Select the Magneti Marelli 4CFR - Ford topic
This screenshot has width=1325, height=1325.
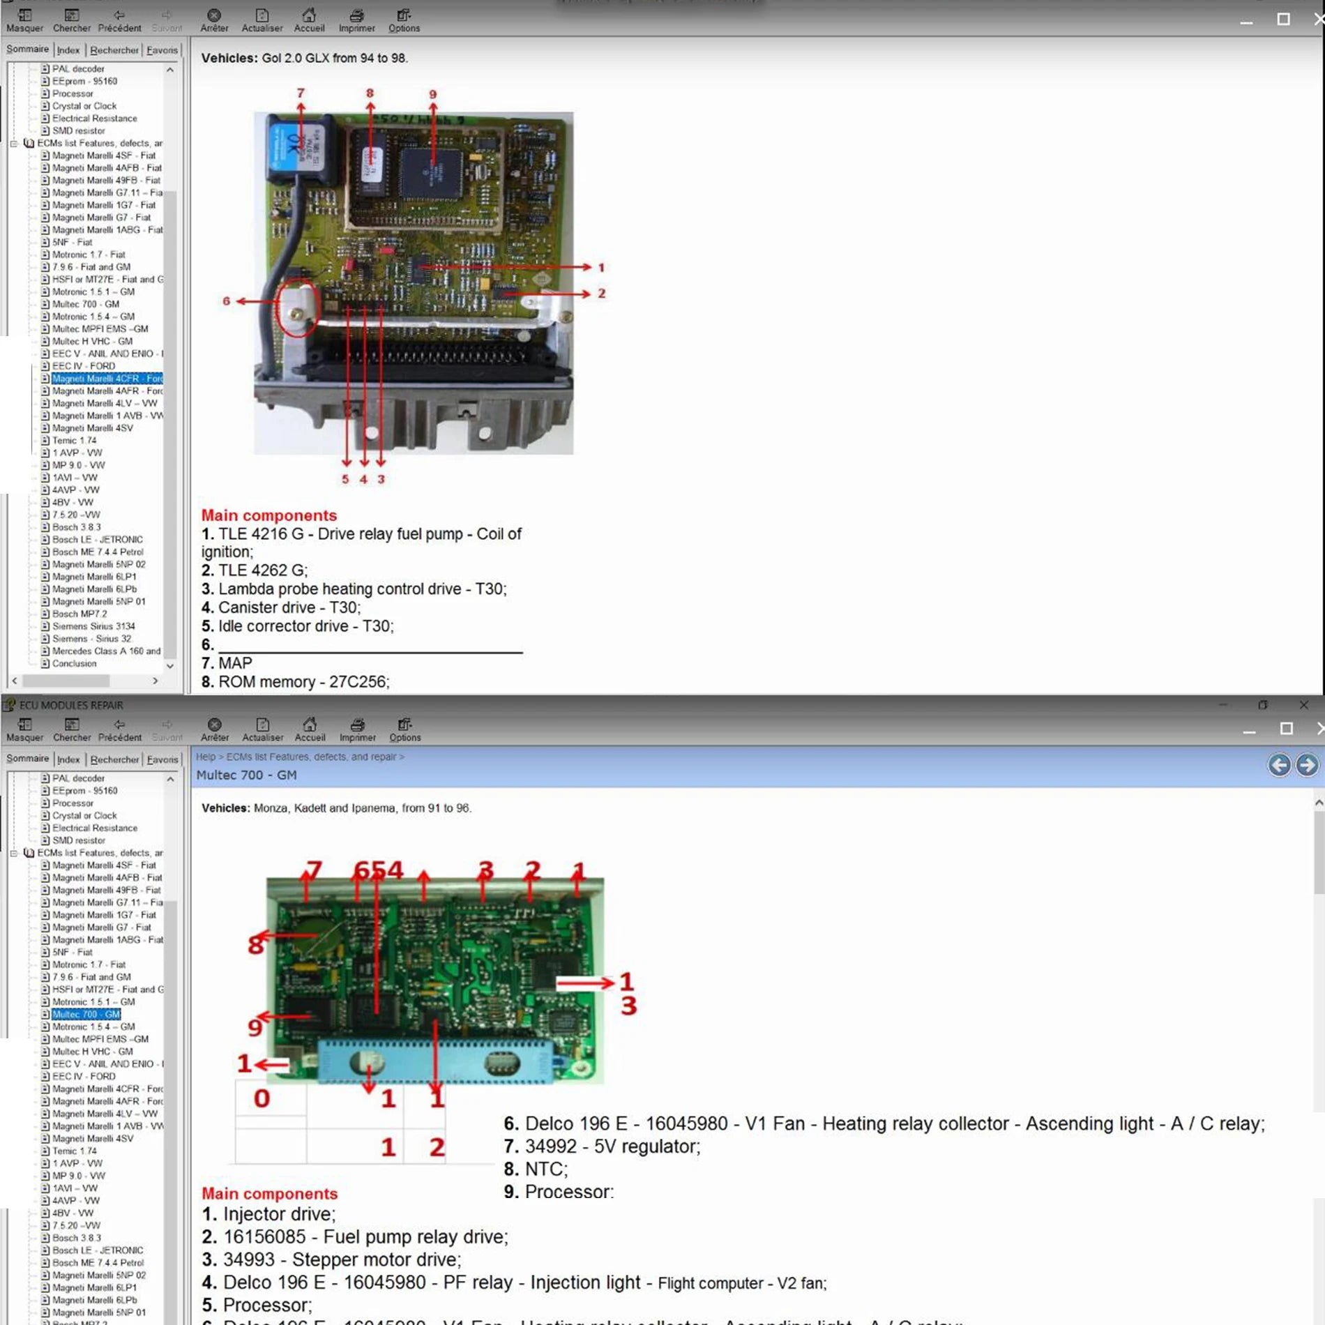tap(106, 378)
